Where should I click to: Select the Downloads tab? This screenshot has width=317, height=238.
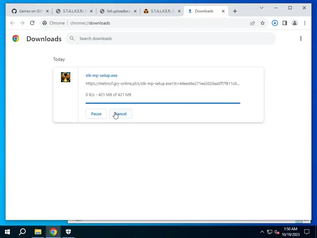tap(204, 11)
